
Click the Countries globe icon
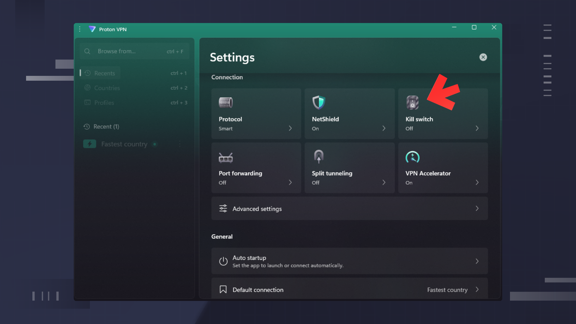(87, 88)
